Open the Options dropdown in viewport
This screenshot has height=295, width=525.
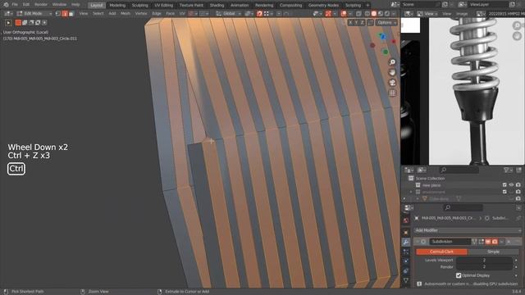click(386, 22)
